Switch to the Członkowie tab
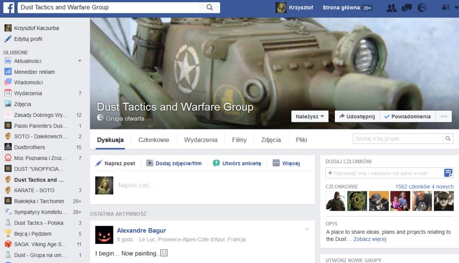459x263 pixels. tap(154, 140)
